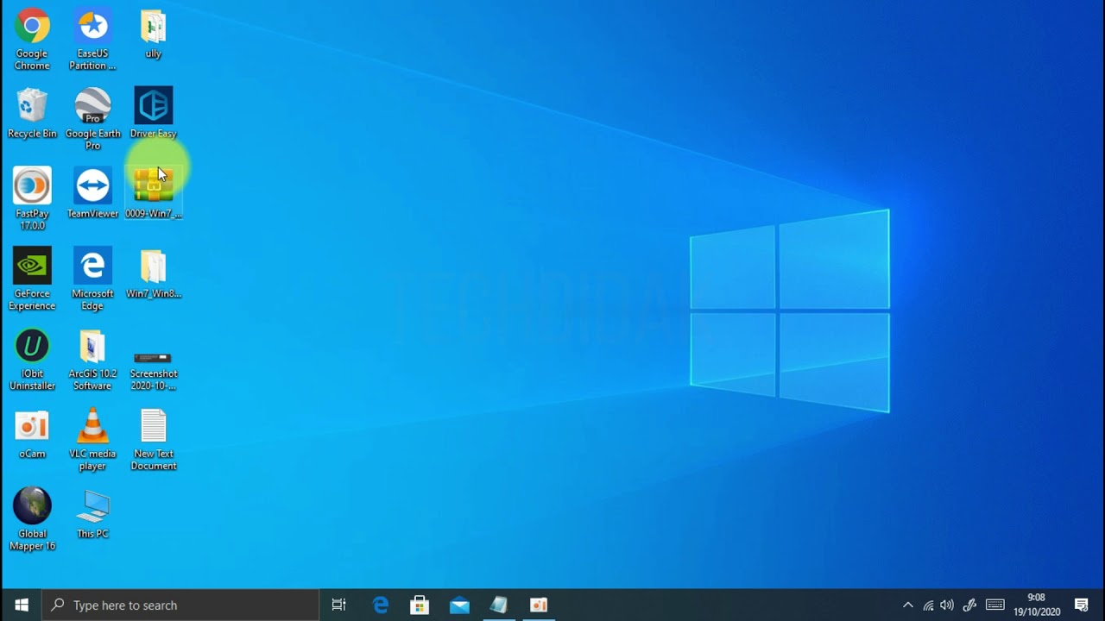Screen dimensions: 1105x621
Task: Select the 0009-Win7 WinRAR archive
Action: pos(153,193)
